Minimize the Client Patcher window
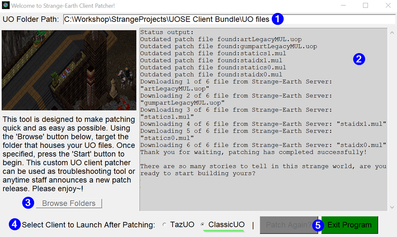This screenshot has height=237, width=397. [x=343, y=6]
